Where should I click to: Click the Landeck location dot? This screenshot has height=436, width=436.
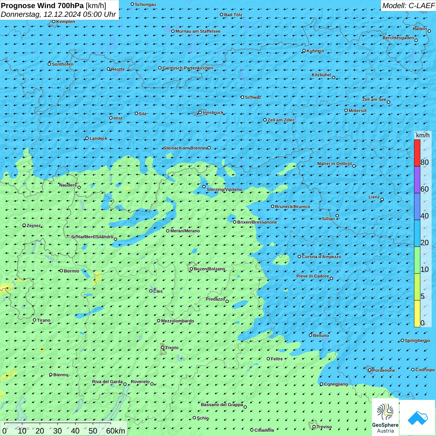[x=87, y=138]
